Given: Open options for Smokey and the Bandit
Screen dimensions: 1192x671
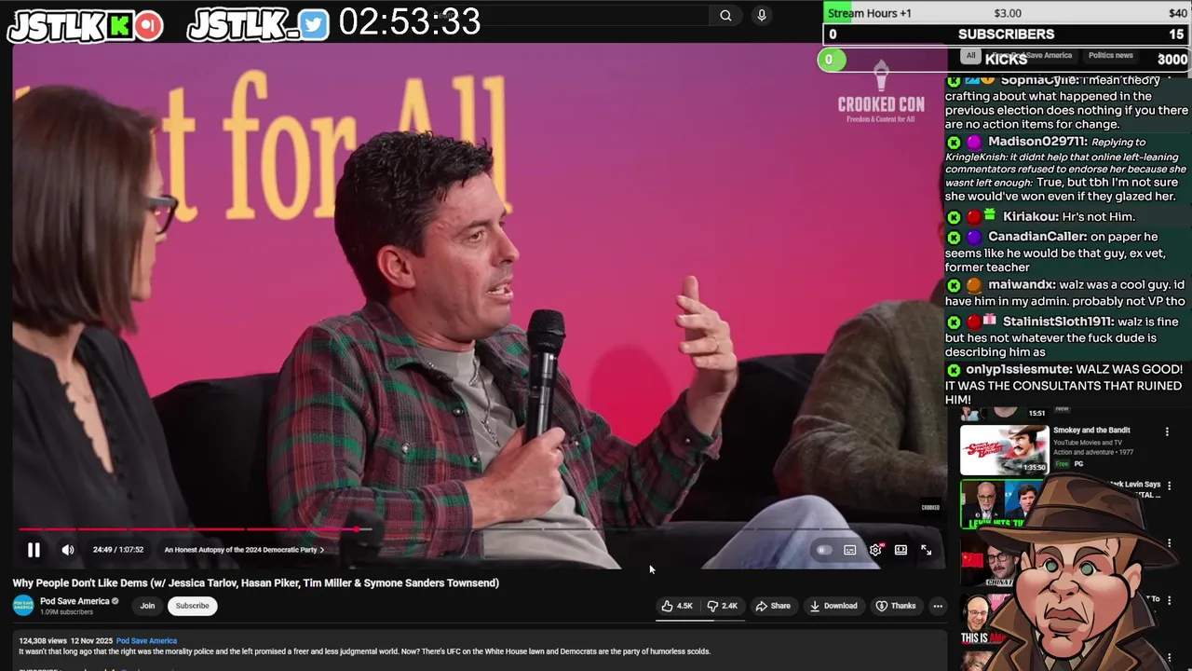Looking at the screenshot, I should pos(1167,431).
